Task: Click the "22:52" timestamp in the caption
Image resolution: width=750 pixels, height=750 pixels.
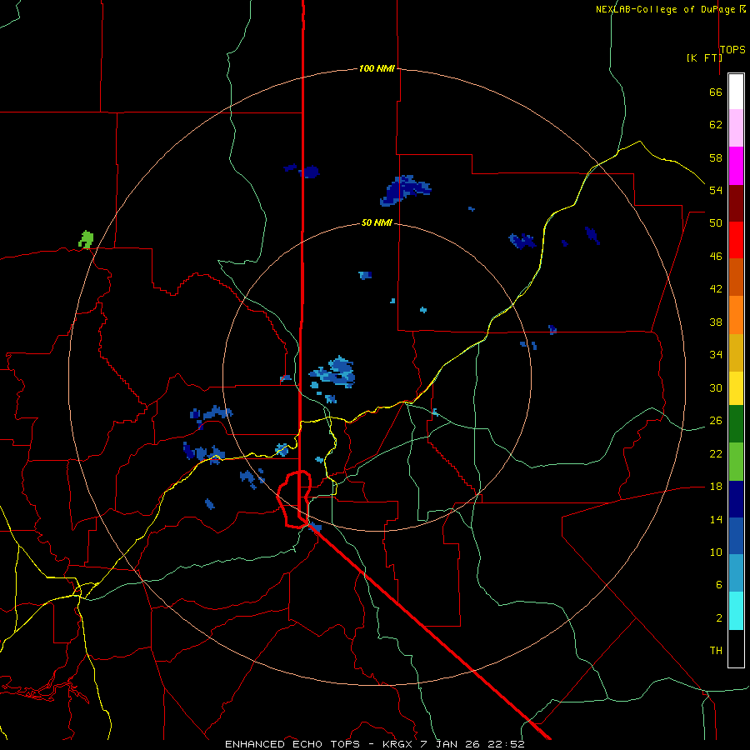Action: coord(506,744)
